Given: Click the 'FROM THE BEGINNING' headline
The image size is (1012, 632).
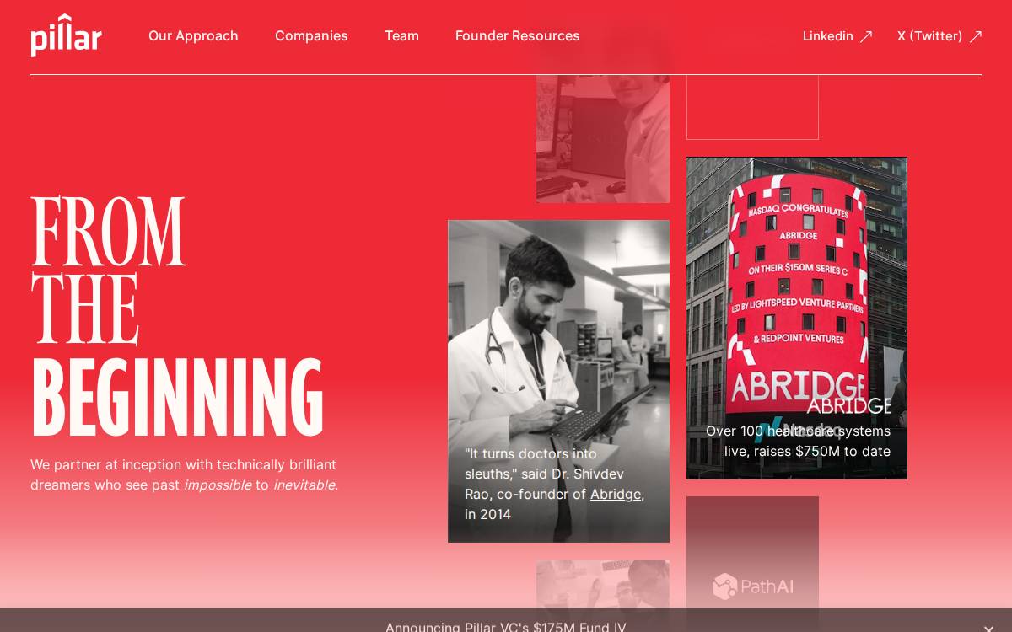Looking at the screenshot, I should [177, 316].
